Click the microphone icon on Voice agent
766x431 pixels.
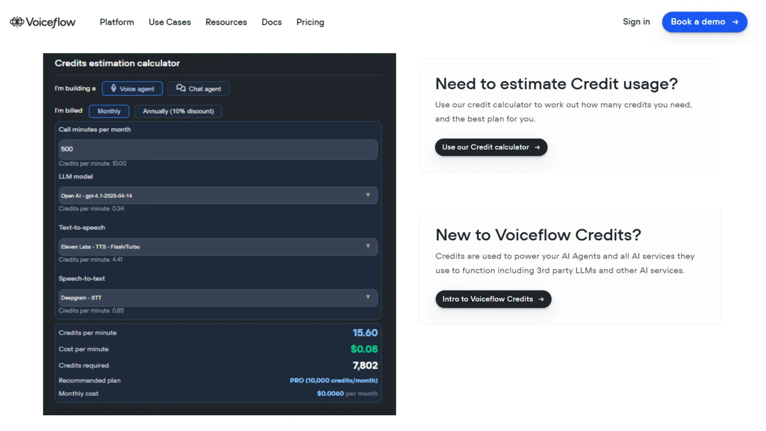point(113,88)
